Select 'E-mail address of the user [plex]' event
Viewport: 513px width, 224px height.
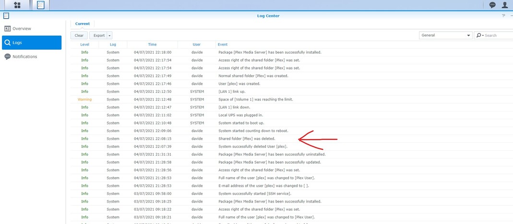coord(263,185)
